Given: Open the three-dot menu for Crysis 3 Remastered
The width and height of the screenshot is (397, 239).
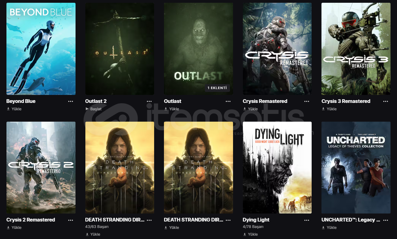Looking at the screenshot, I should click(x=386, y=101).
